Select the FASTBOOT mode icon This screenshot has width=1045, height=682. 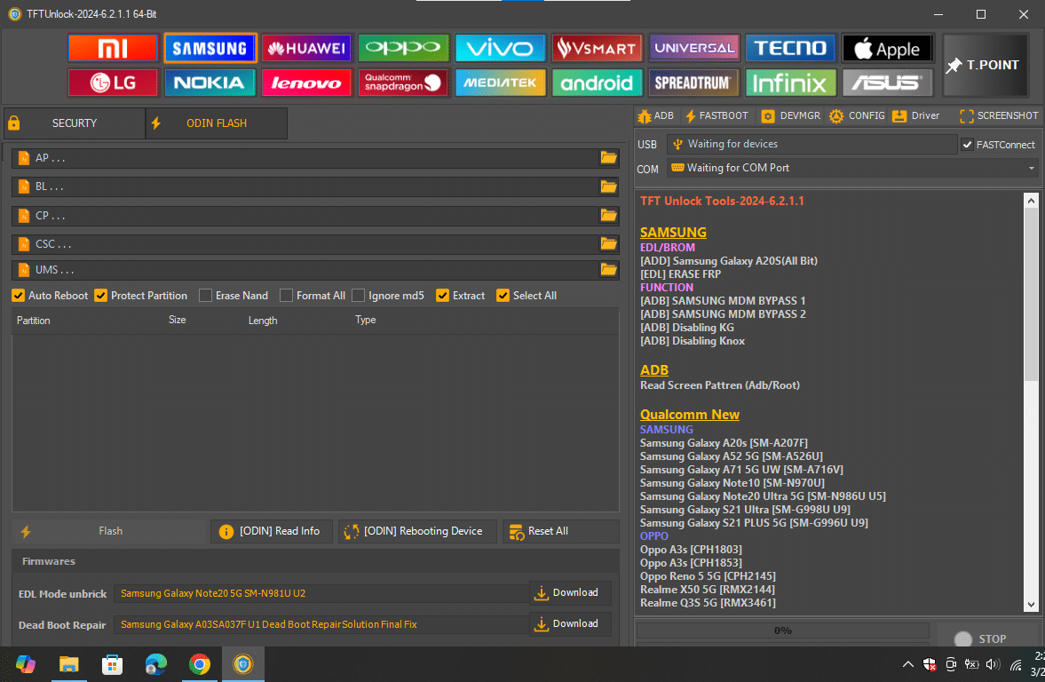(716, 115)
